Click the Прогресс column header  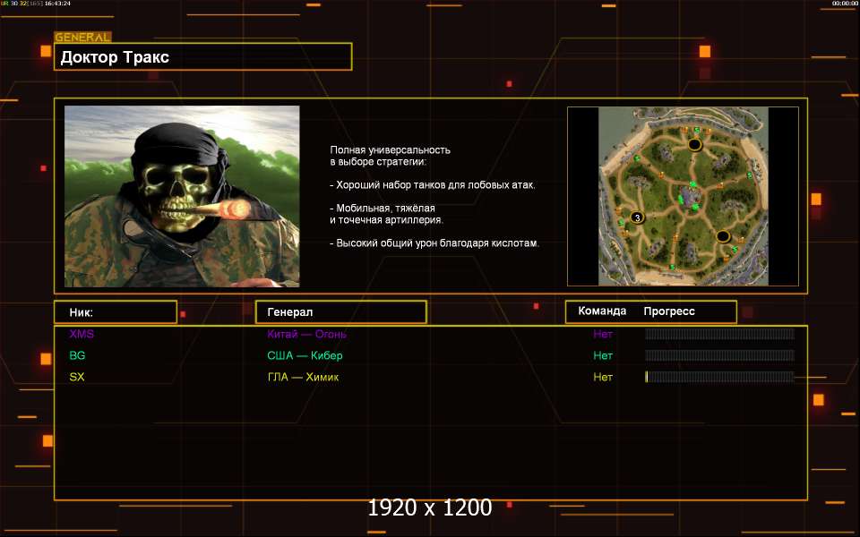669,311
